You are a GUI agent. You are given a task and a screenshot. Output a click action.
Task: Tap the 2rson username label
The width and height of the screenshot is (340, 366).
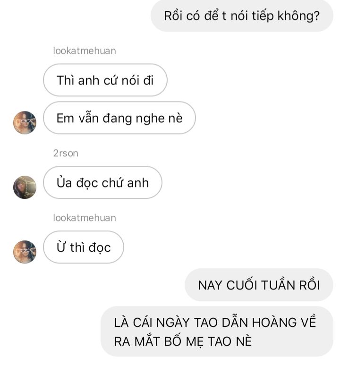click(66, 153)
